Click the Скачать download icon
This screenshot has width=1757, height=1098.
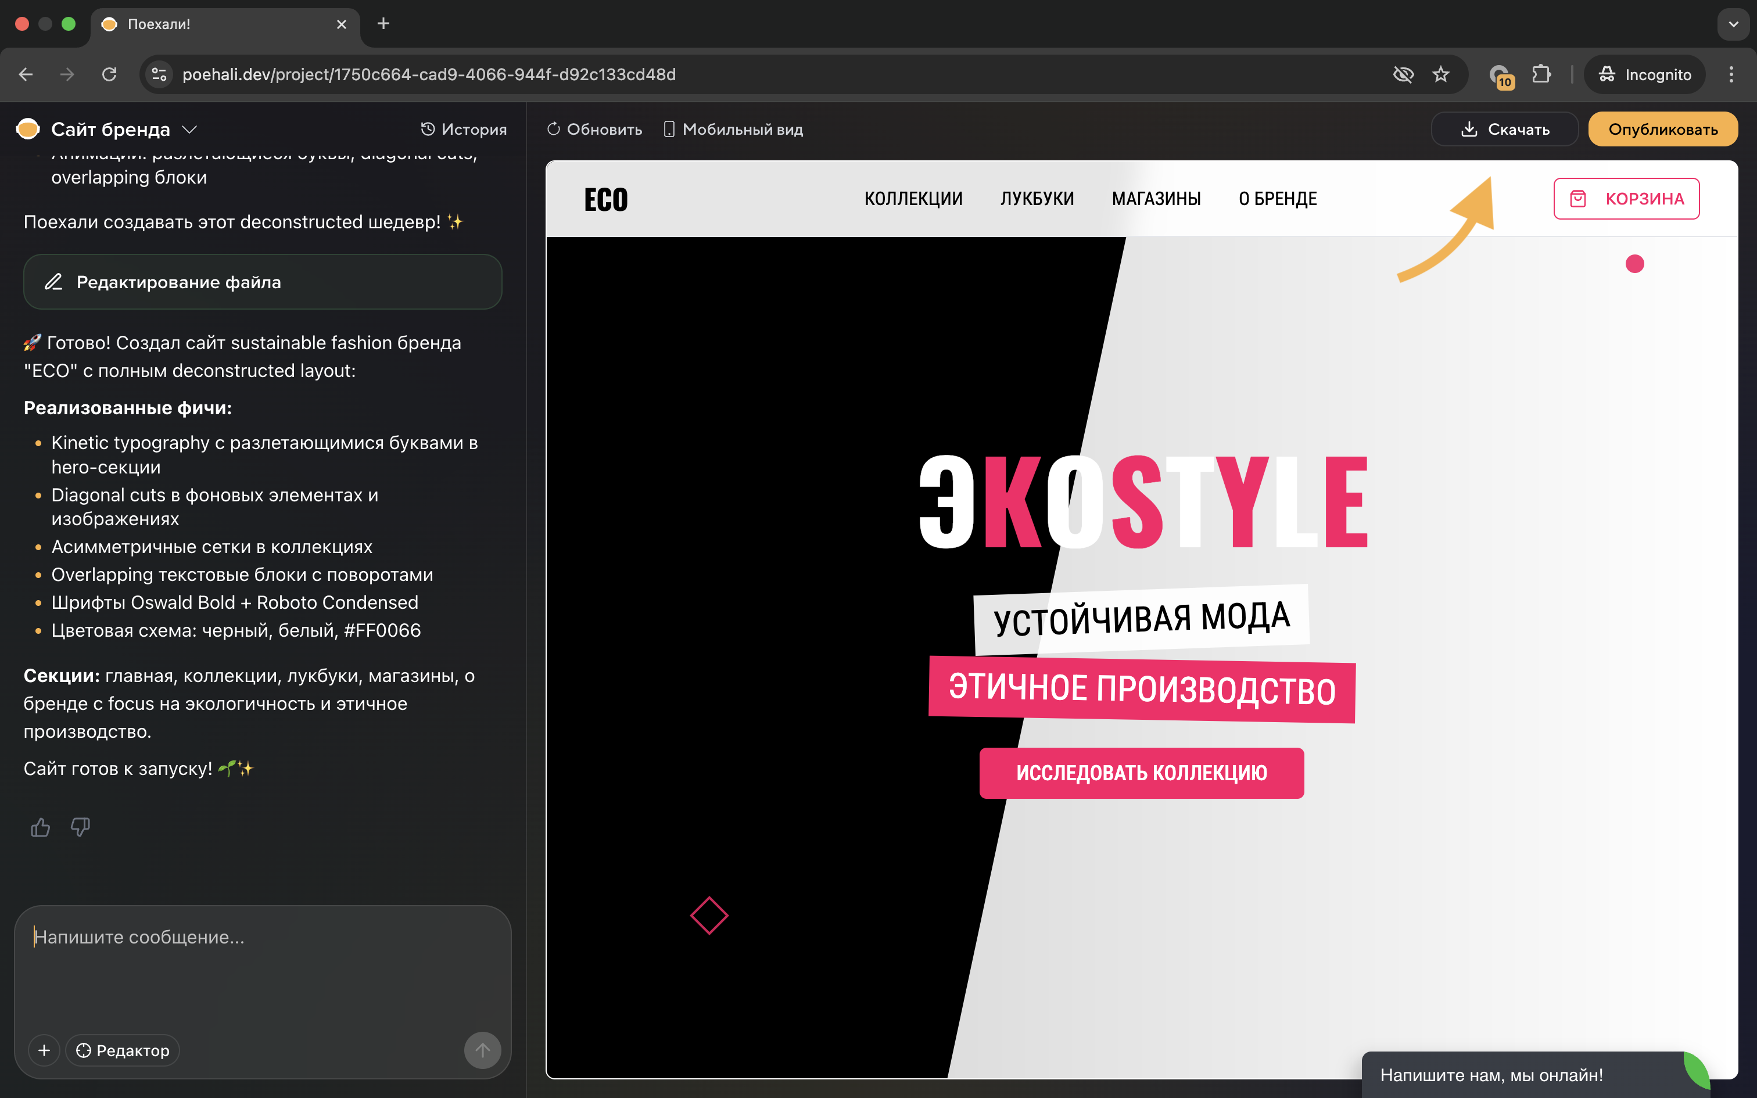click(x=1470, y=129)
